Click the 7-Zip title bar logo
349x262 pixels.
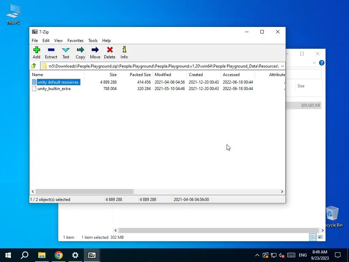(35, 32)
